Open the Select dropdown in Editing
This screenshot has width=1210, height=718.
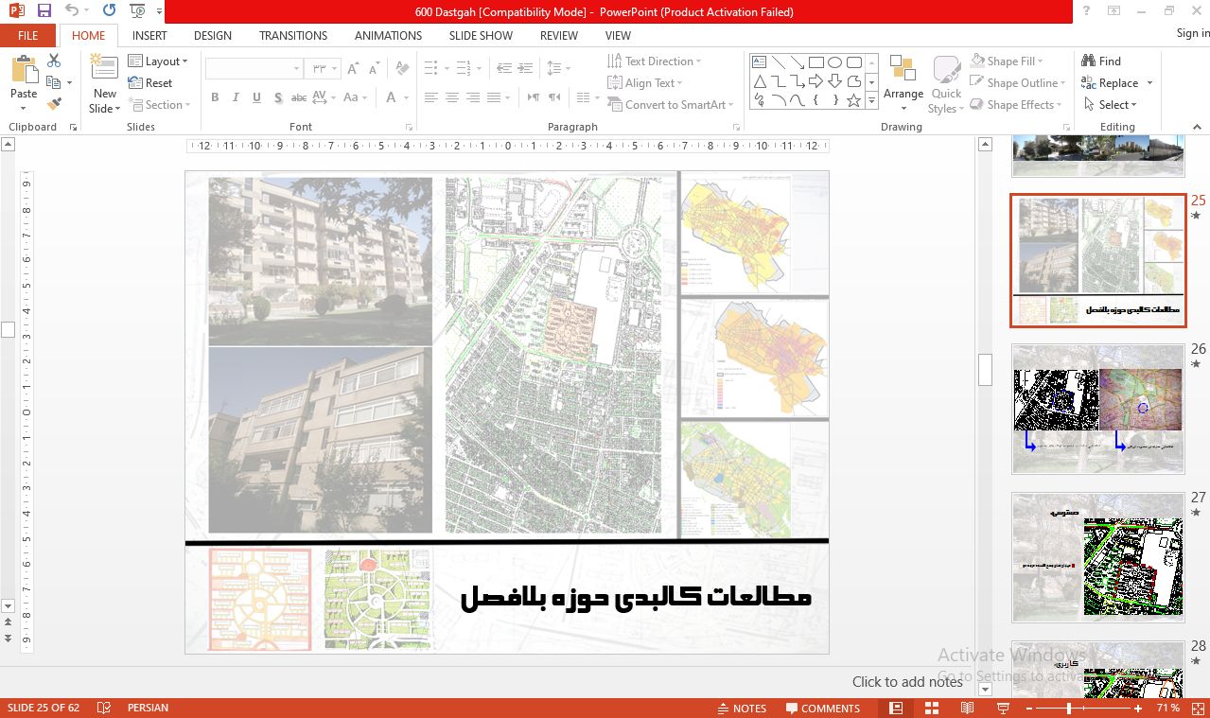click(1110, 105)
